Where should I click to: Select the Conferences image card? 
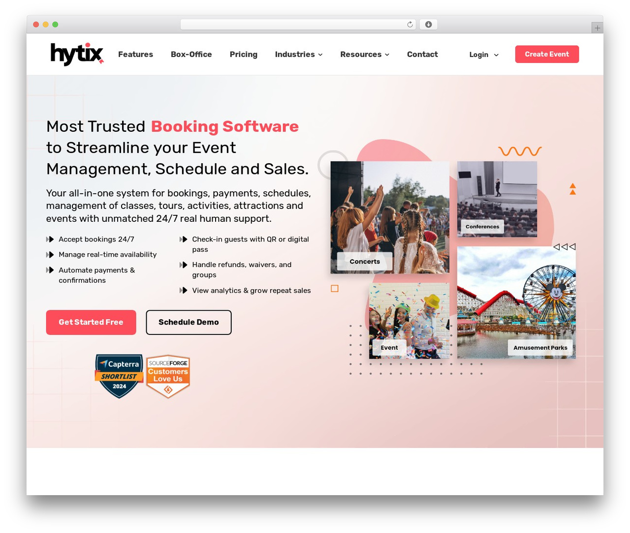(x=497, y=199)
